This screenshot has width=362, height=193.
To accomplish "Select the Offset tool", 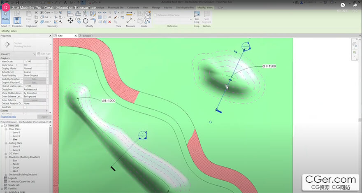I will 78,14.
